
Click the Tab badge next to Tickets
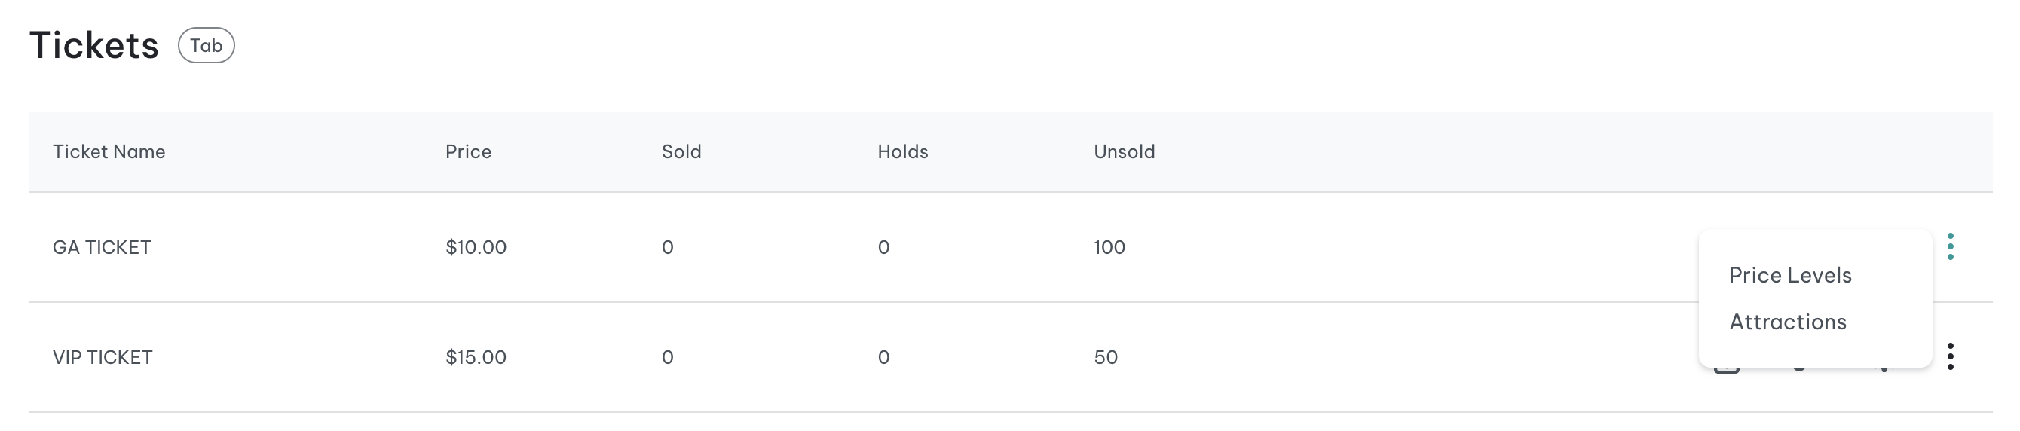tap(207, 45)
